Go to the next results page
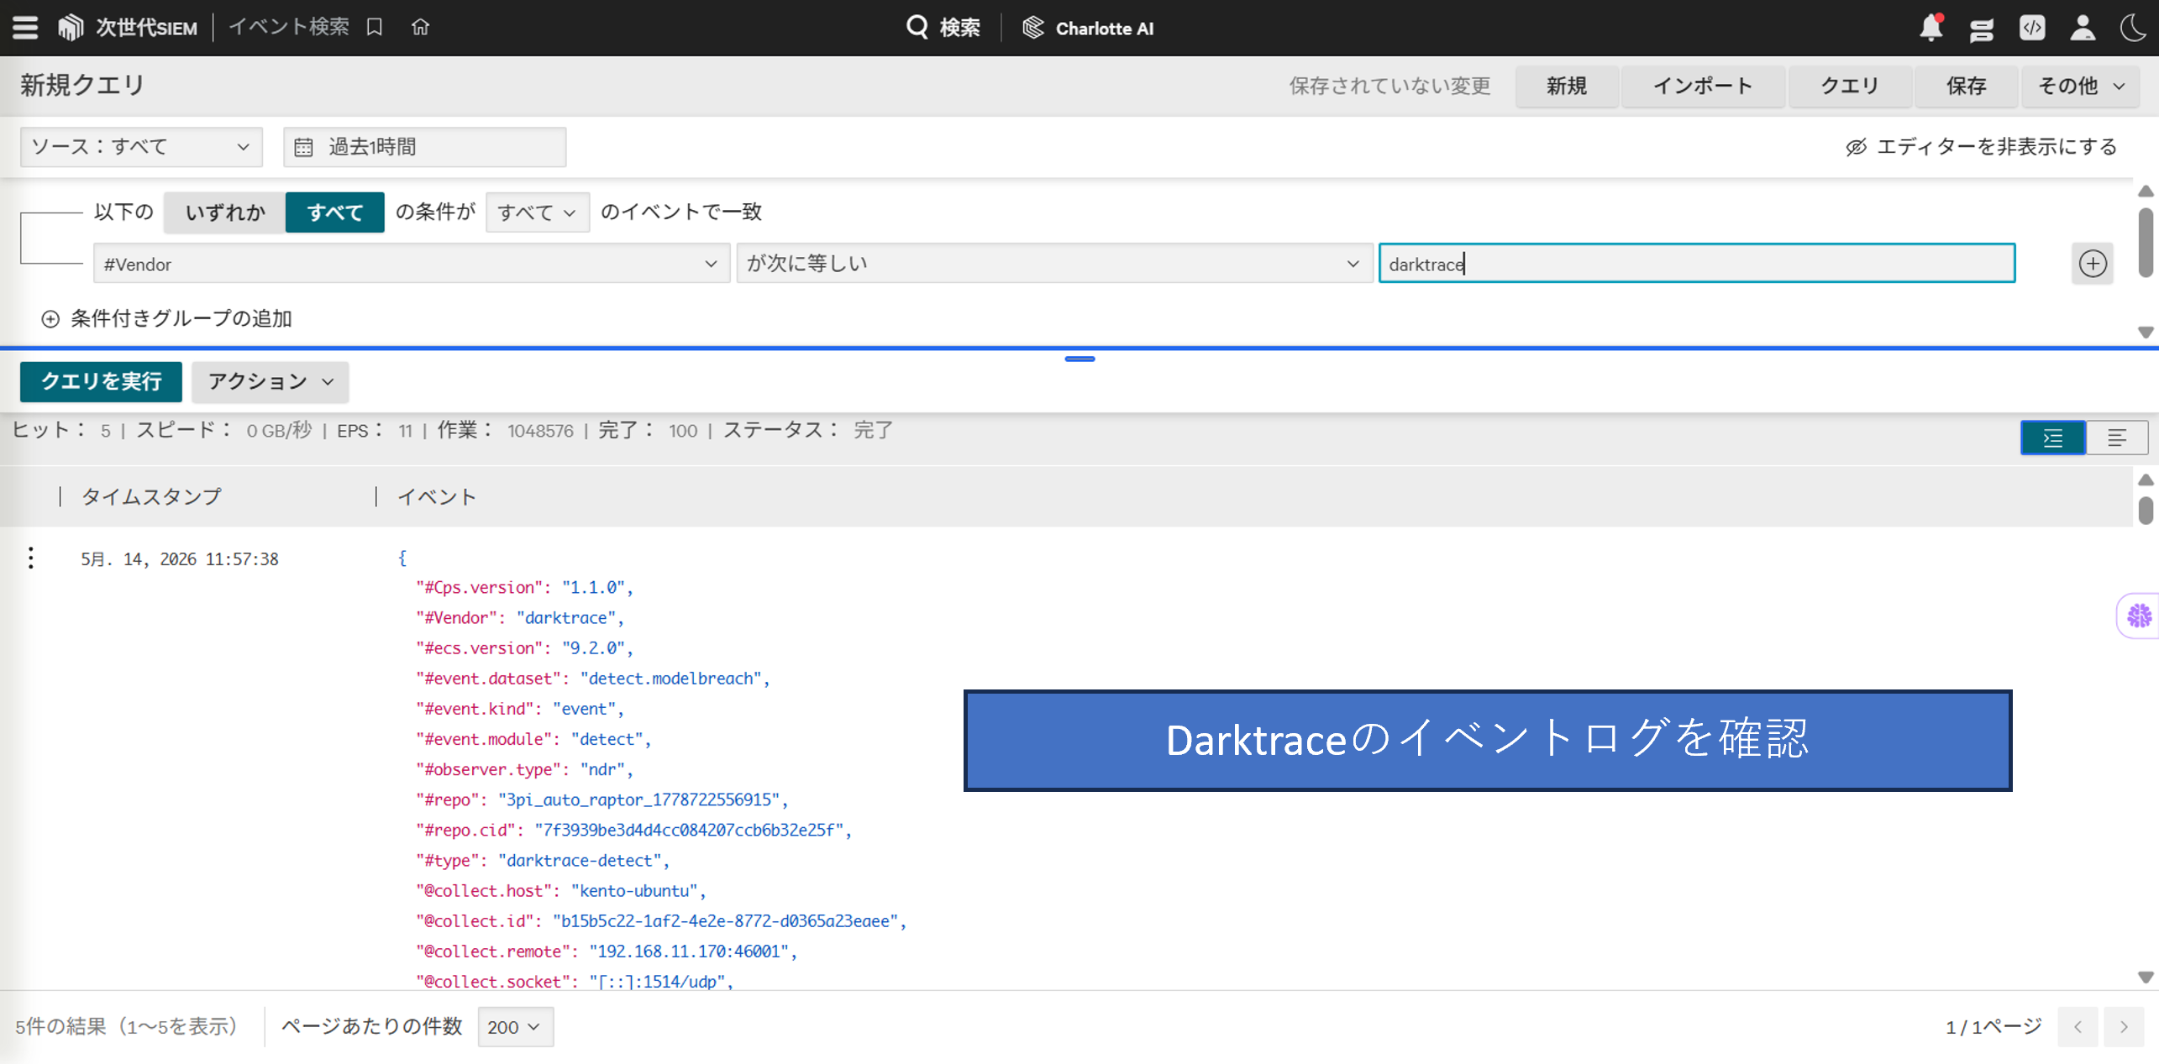The width and height of the screenshot is (2159, 1064). [2124, 1027]
